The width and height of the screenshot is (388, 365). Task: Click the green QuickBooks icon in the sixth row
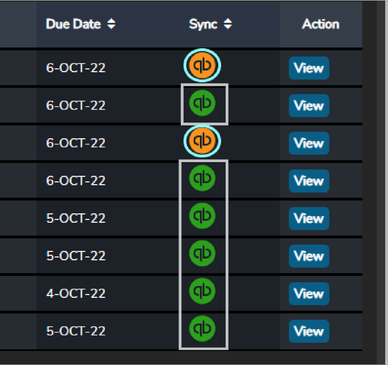click(202, 253)
